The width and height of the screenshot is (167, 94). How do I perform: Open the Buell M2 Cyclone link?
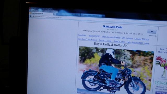click(105, 41)
